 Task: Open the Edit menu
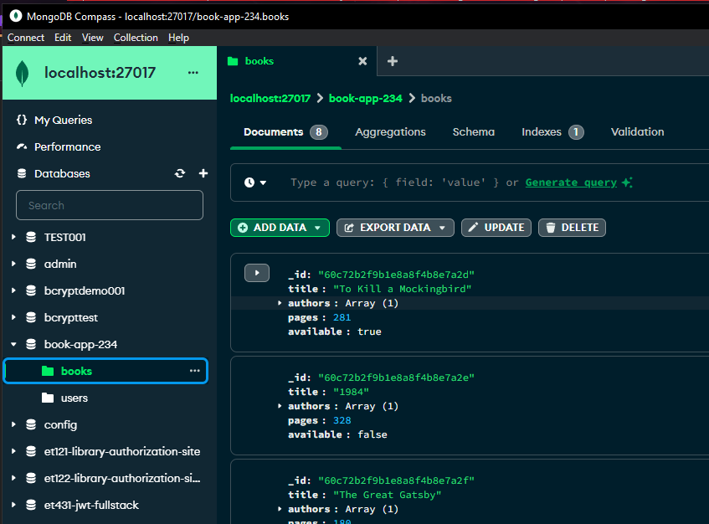point(63,38)
